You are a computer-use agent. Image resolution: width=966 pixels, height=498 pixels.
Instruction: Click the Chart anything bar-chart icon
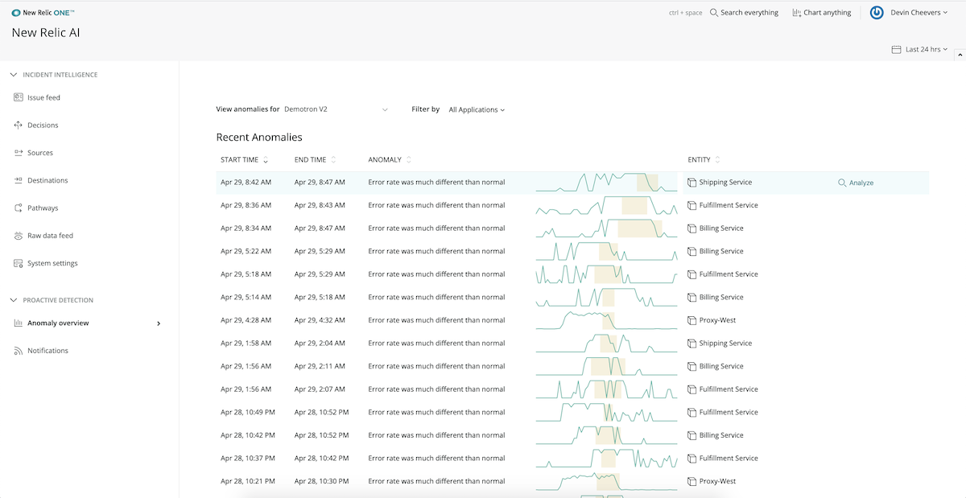[x=796, y=13]
